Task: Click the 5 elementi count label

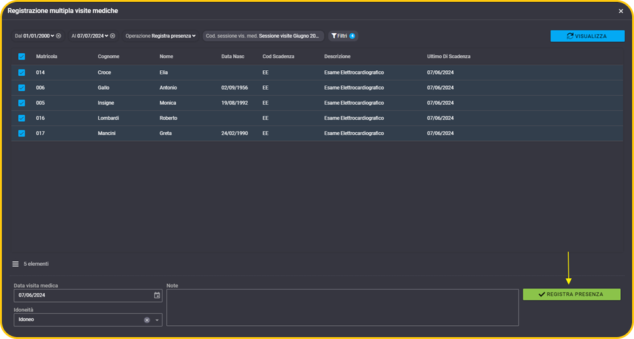Action: [36, 264]
